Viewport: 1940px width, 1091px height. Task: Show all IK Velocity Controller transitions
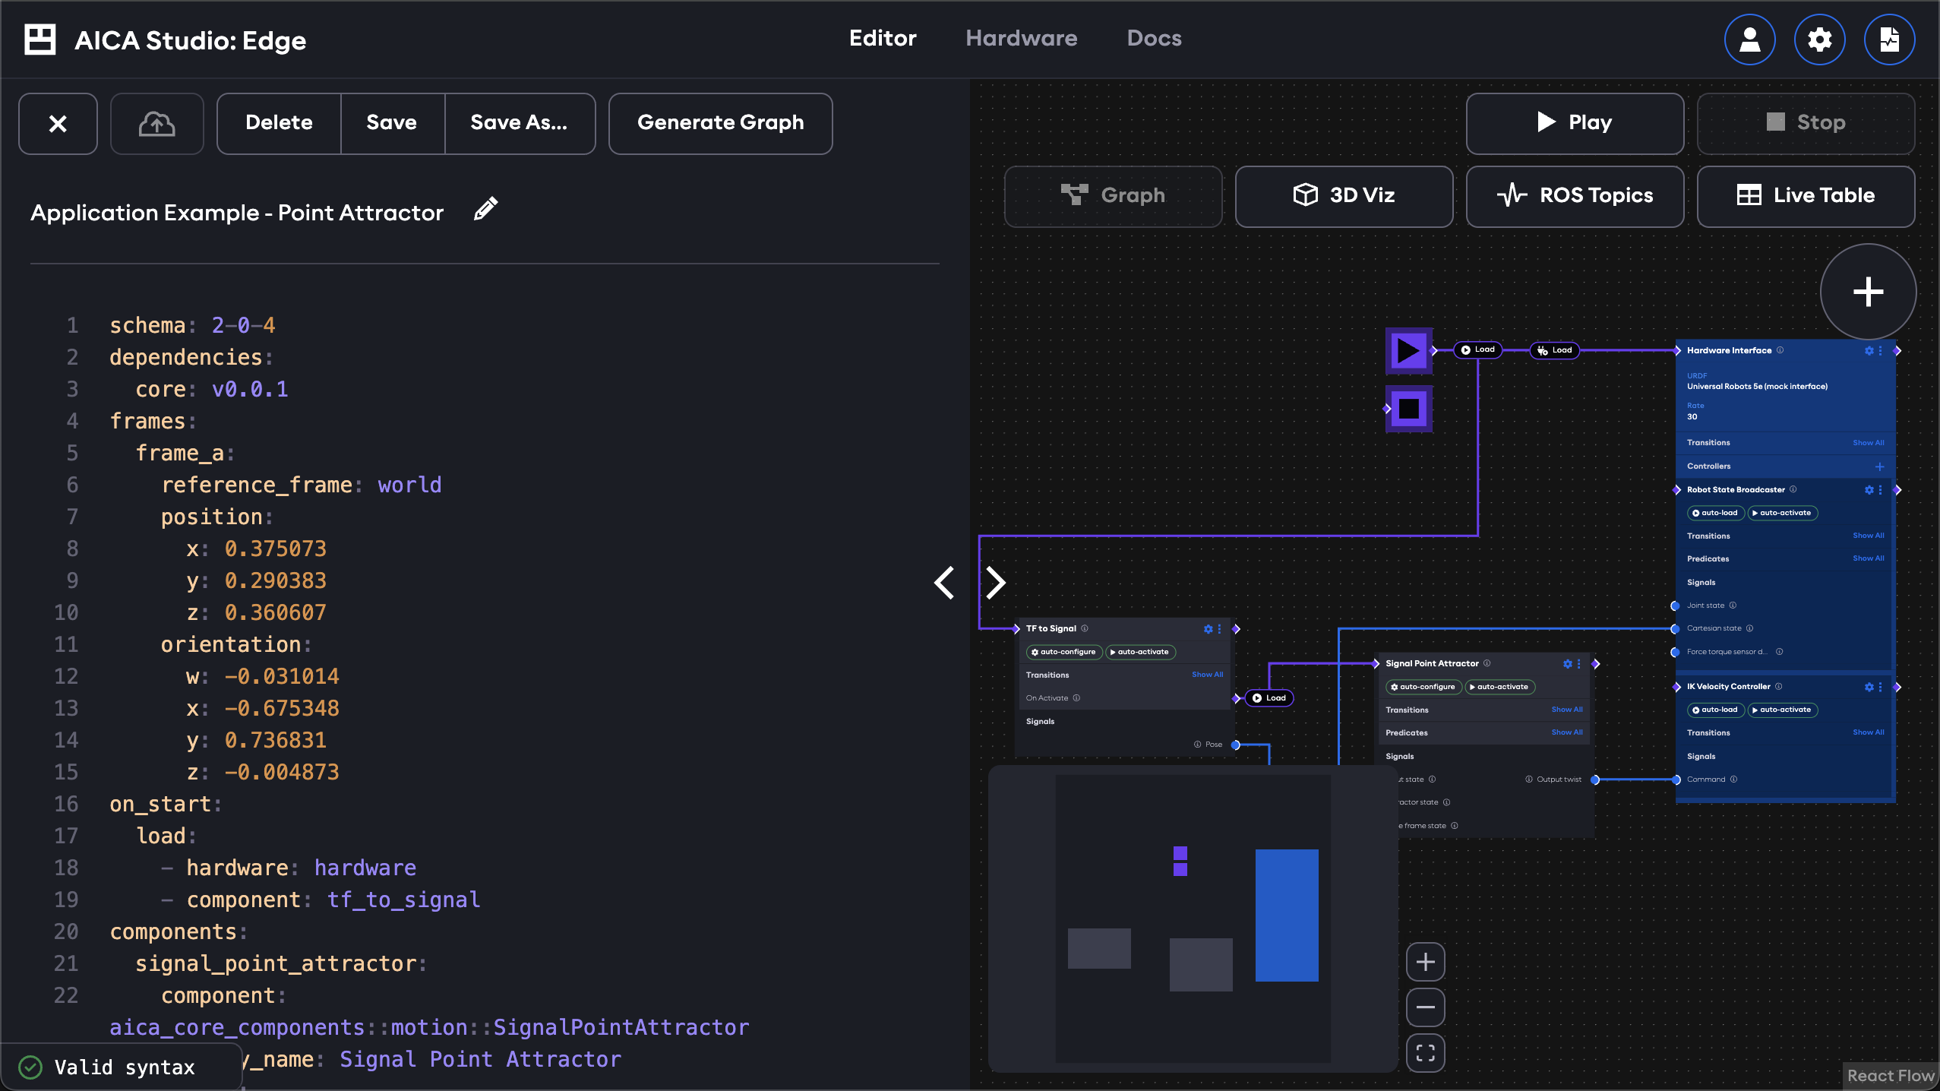[x=1868, y=732]
